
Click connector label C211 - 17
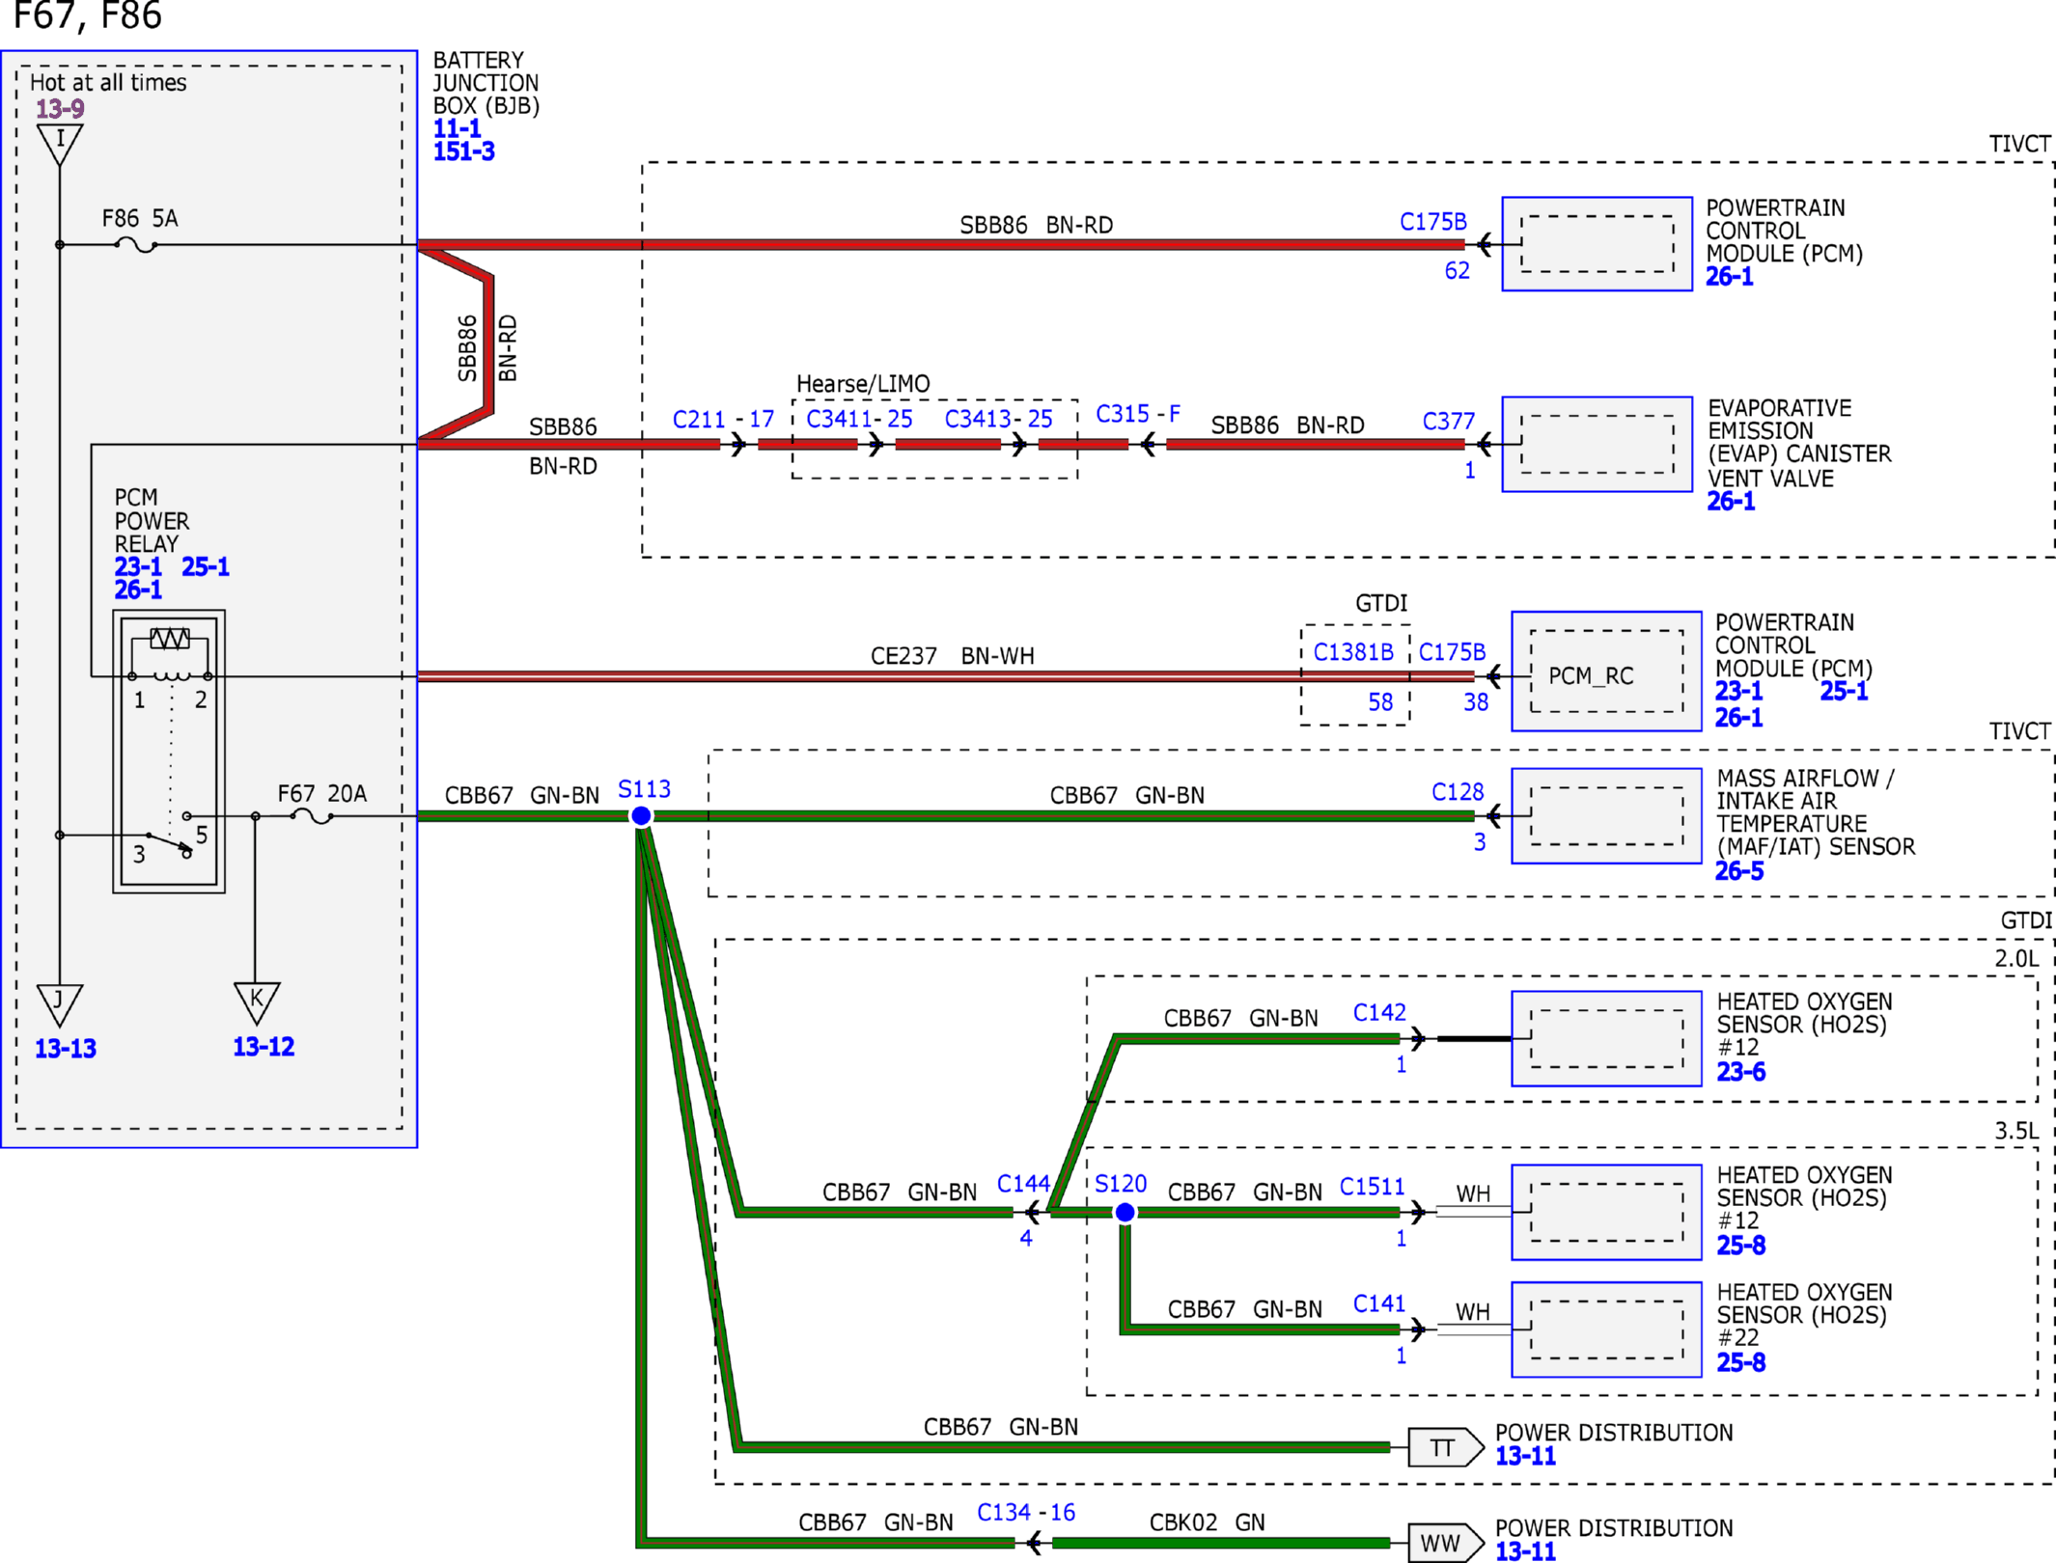[x=723, y=420]
